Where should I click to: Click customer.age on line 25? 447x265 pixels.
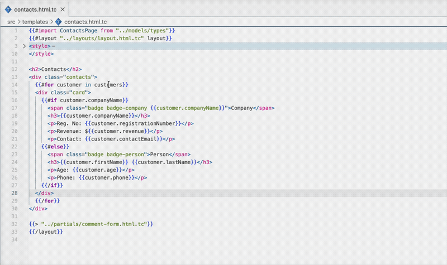(97, 170)
